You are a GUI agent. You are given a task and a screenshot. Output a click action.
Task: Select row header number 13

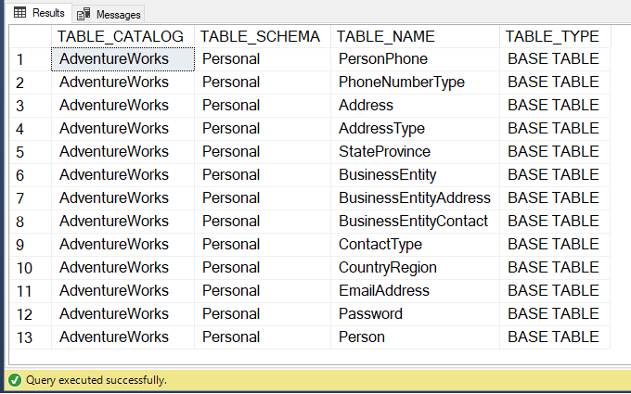31,337
